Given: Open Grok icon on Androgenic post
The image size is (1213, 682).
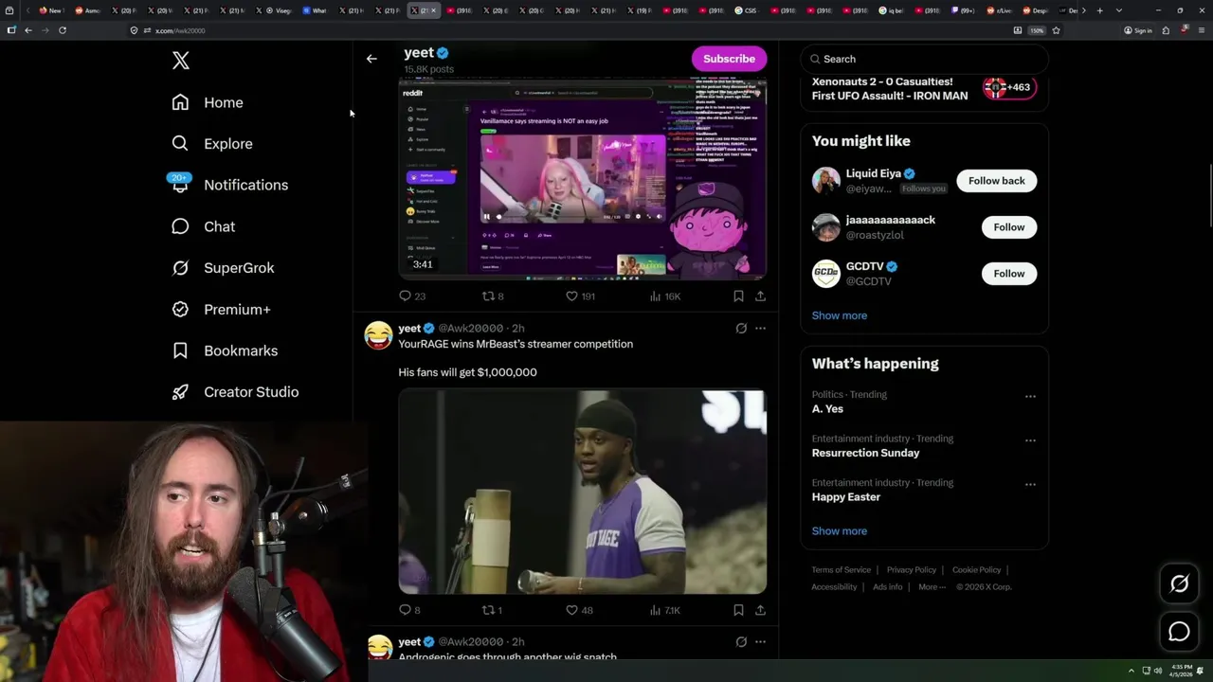Looking at the screenshot, I should (x=741, y=642).
